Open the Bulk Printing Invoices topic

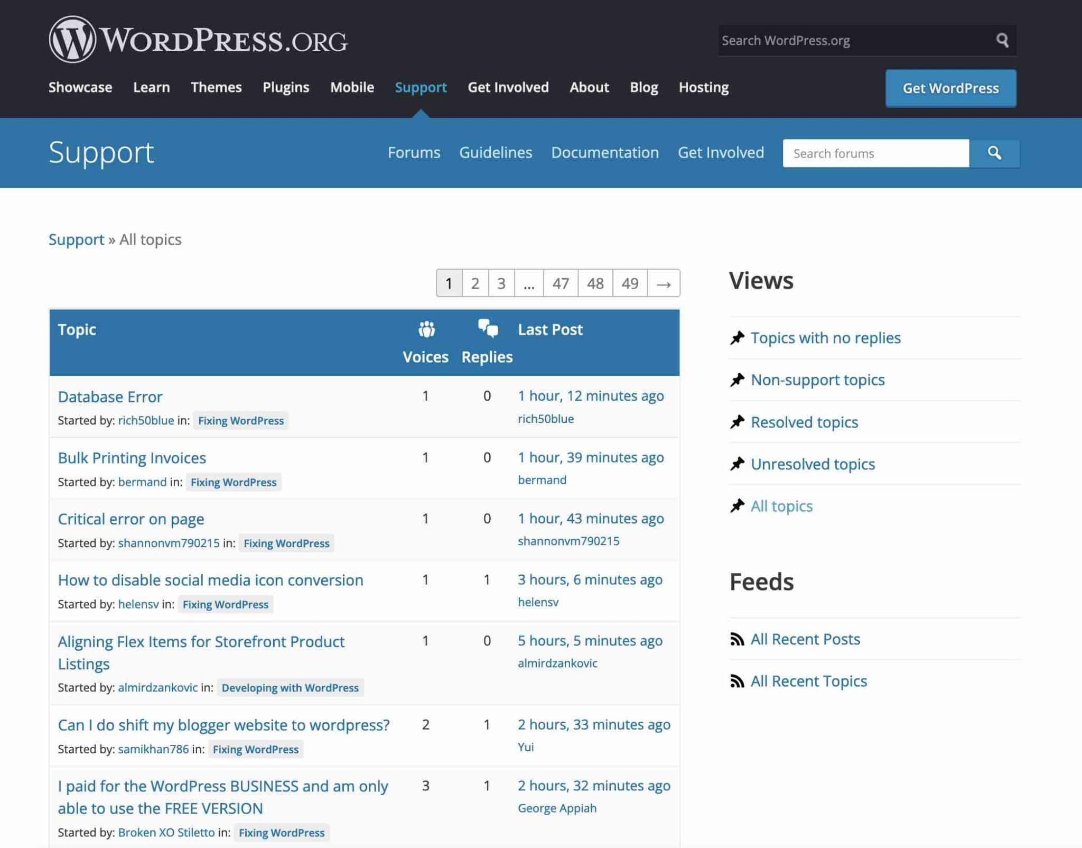click(x=132, y=458)
